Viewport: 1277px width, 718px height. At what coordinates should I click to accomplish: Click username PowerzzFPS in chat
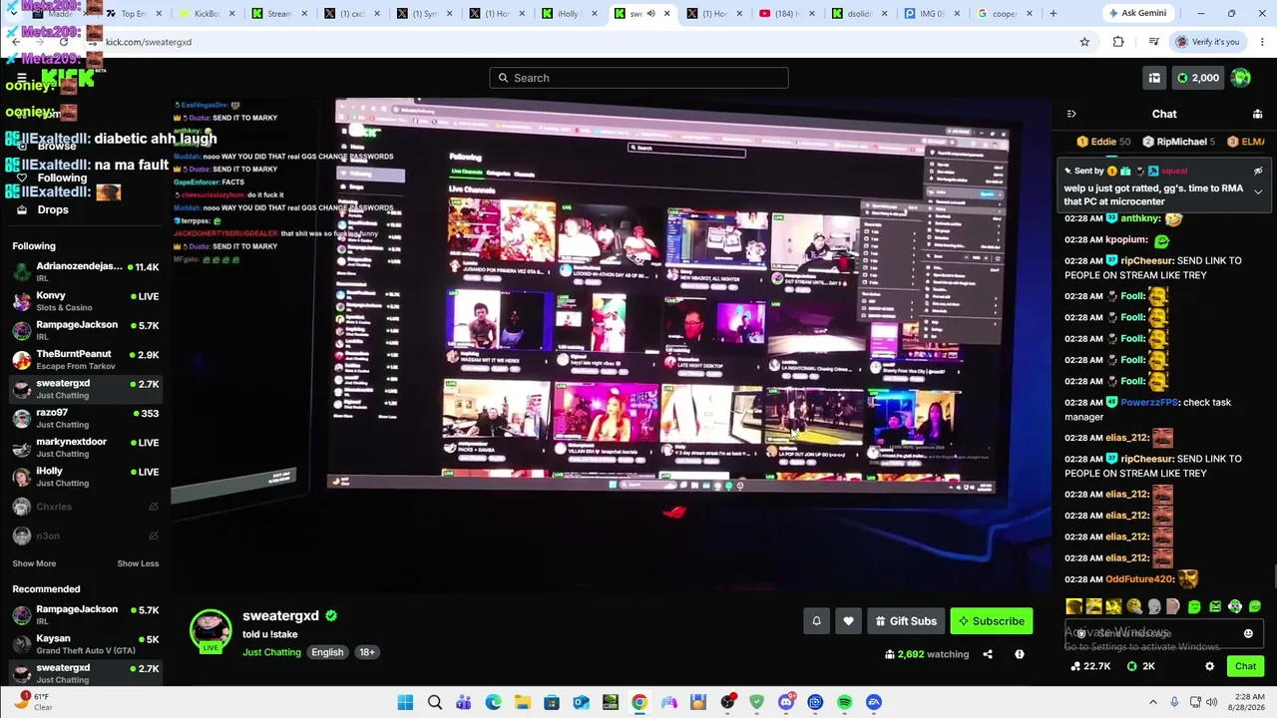[1150, 402]
